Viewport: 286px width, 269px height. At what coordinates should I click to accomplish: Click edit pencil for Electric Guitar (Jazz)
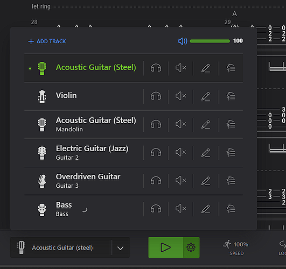206,152
